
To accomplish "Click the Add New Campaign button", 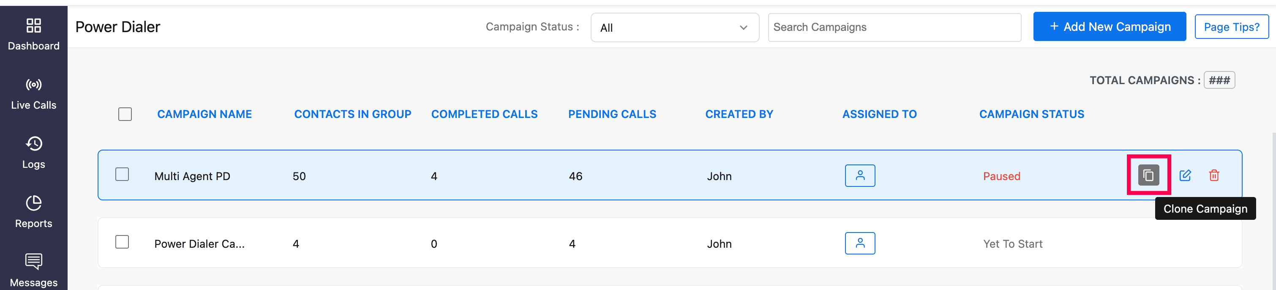I will point(1109,27).
